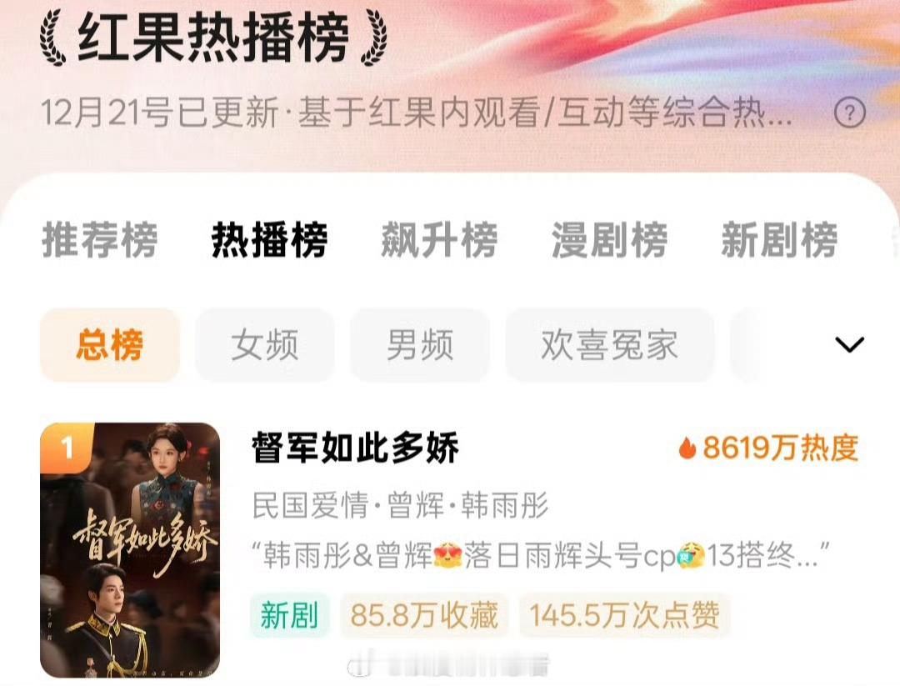Expand category filters with the down chevron
This screenshot has height=686, width=900.
(849, 344)
